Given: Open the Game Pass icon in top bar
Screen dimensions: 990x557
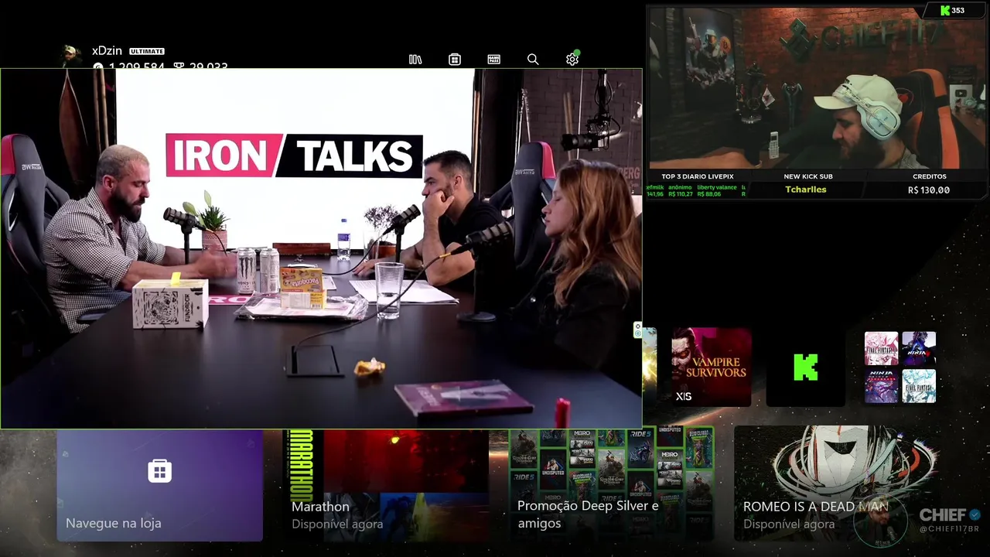Looking at the screenshot, I should click(x=494, y=60).
